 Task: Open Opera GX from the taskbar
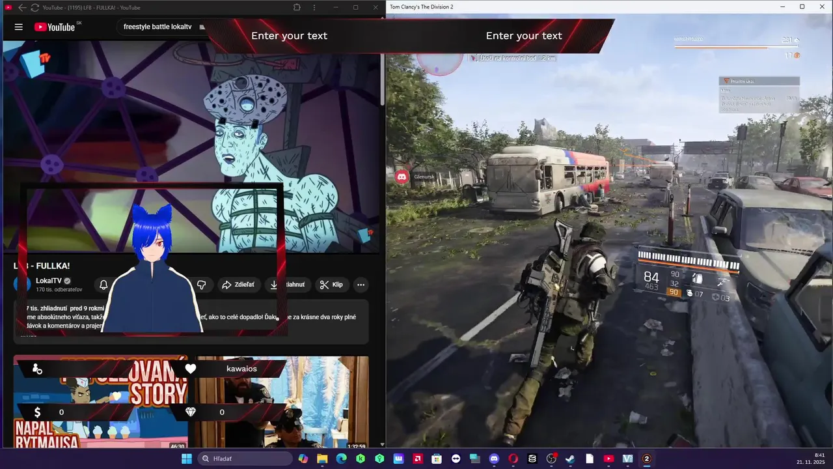513,459
